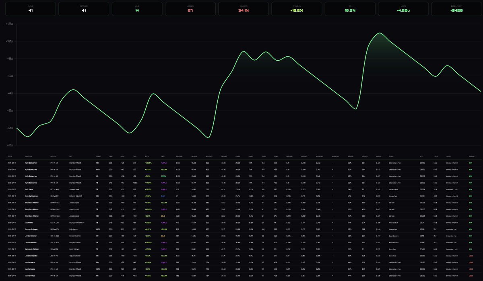483x281 pixels.
Task: Select player name Colt Keith
Action: 29,189
